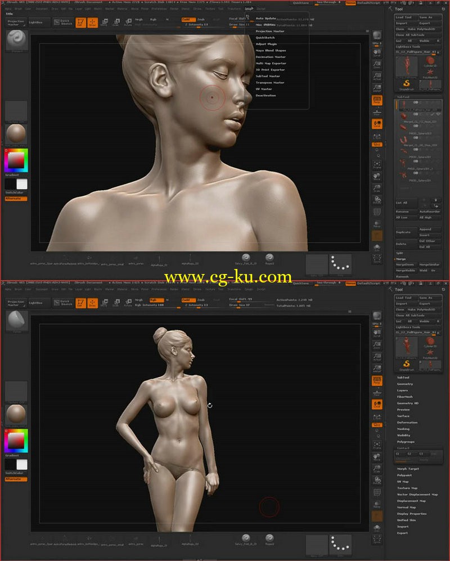Open the stroke dots thumbnail in lower window
Screen dimensions: 450x561
340,545
